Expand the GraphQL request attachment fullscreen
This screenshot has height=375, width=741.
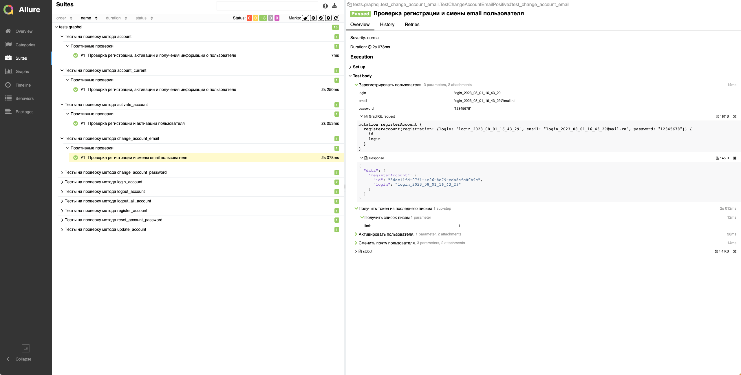pyautogui.click(x=735, y=116)
